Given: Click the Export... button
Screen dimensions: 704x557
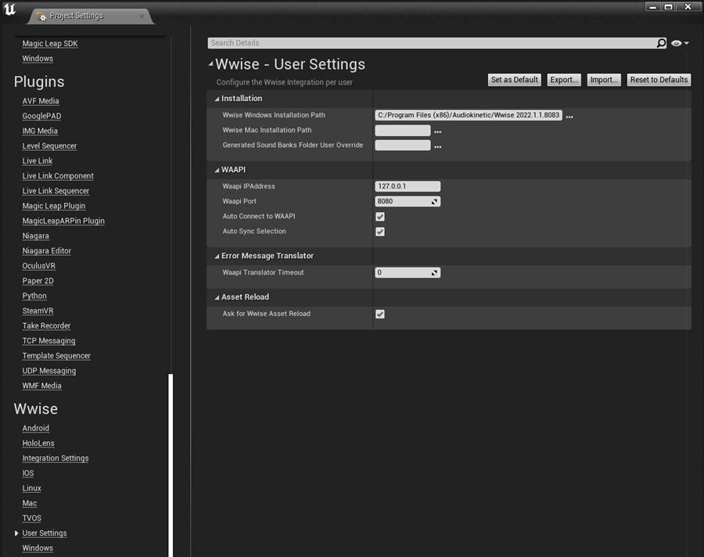Looking at the screenshot, I should click(564, 80).
